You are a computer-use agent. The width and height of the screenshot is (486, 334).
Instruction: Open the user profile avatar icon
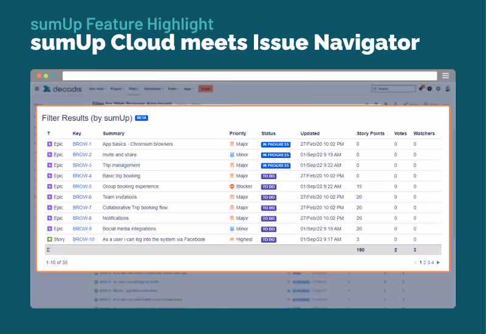448,89
